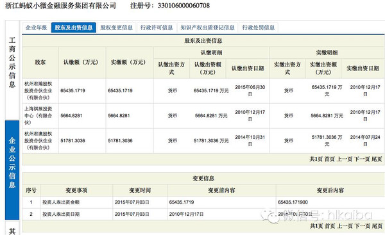The width and height of the screenshot is (385, 235).
Task: Click 变更时间 2015年07月03日 in row 1
Action: [132, 202]
